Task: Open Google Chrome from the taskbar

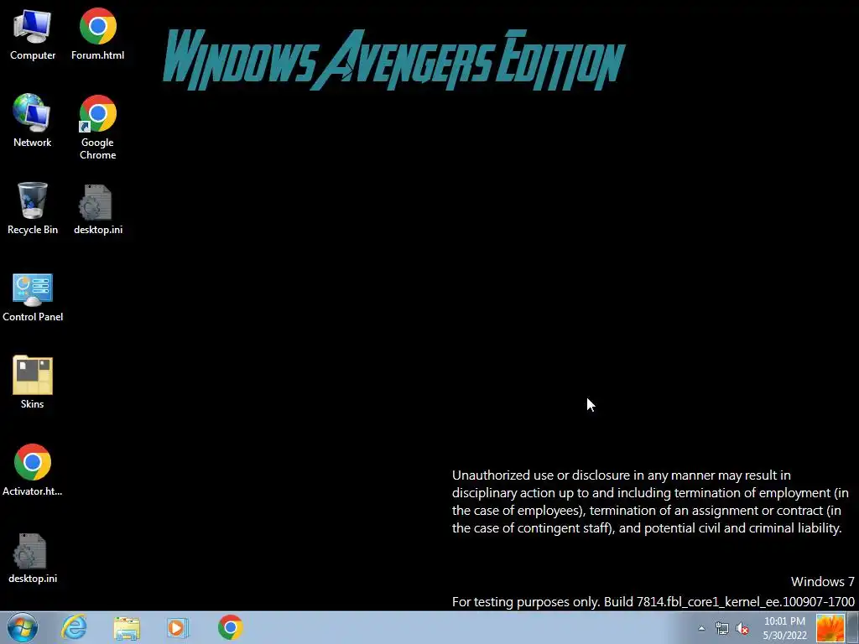Action: (230, 627)
